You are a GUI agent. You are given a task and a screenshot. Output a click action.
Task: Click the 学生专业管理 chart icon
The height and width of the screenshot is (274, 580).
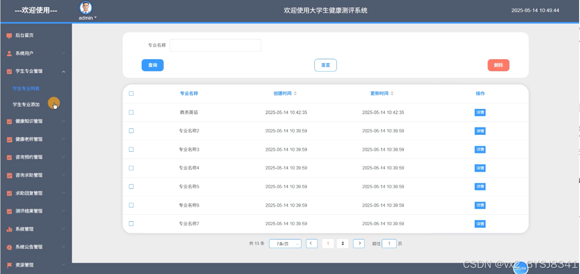[x=9, y=71]
